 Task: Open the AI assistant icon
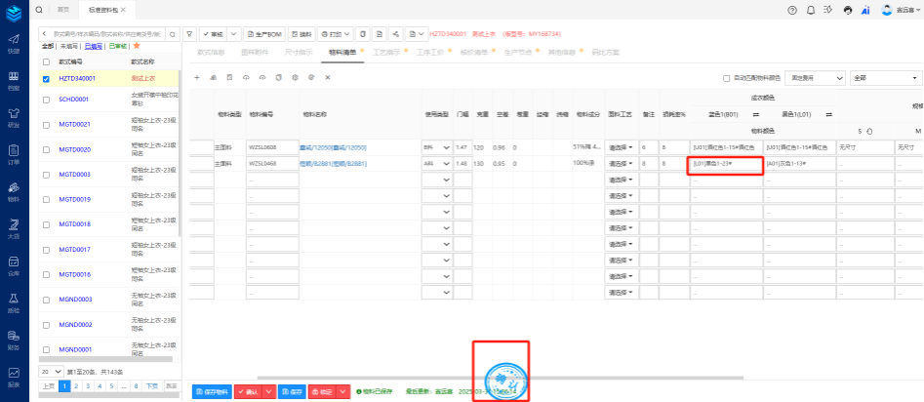pyautogui.click(x=864, y=10)
